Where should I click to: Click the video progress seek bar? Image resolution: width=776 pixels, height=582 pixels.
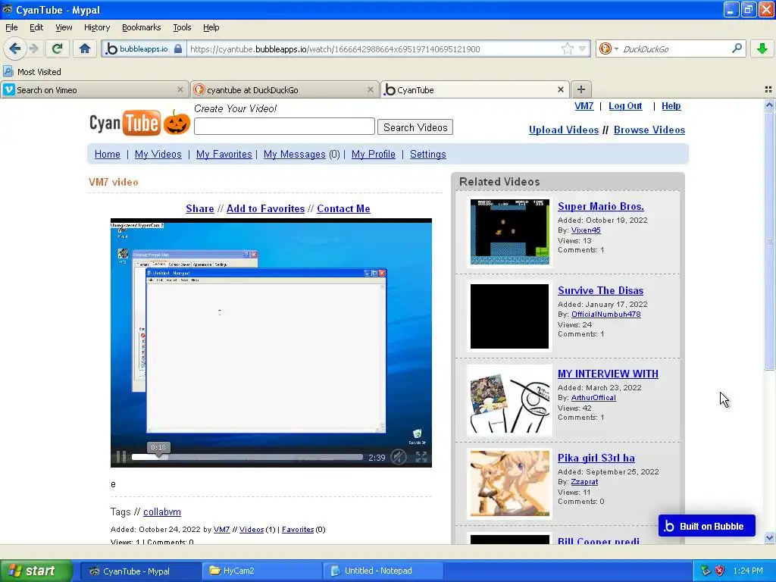point(247,457)
